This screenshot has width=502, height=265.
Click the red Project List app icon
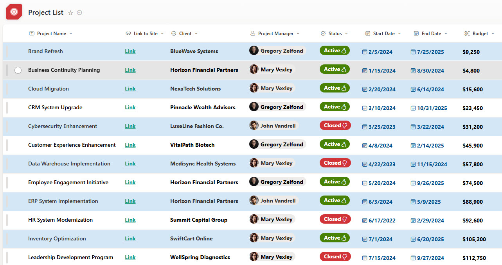(14, 12)
